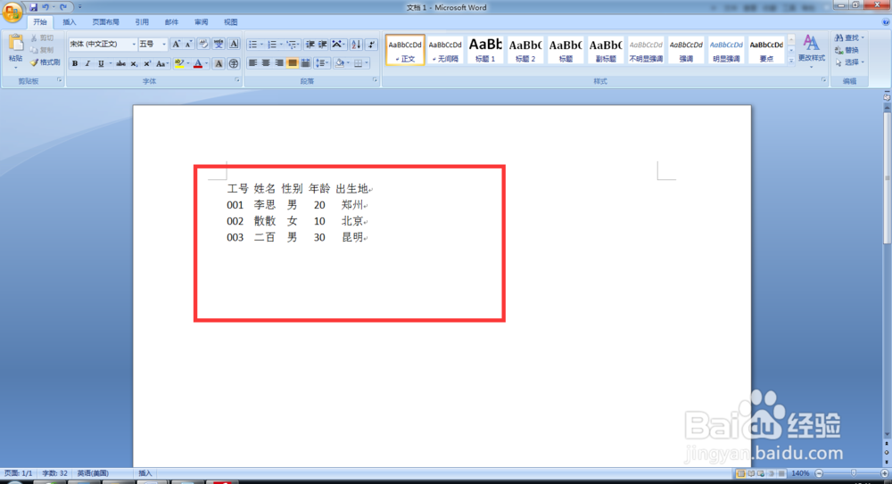Viewport: 892px width, 484px height.
Task: Select the 格式刷 format painter
Action: (x=45, y=62)
